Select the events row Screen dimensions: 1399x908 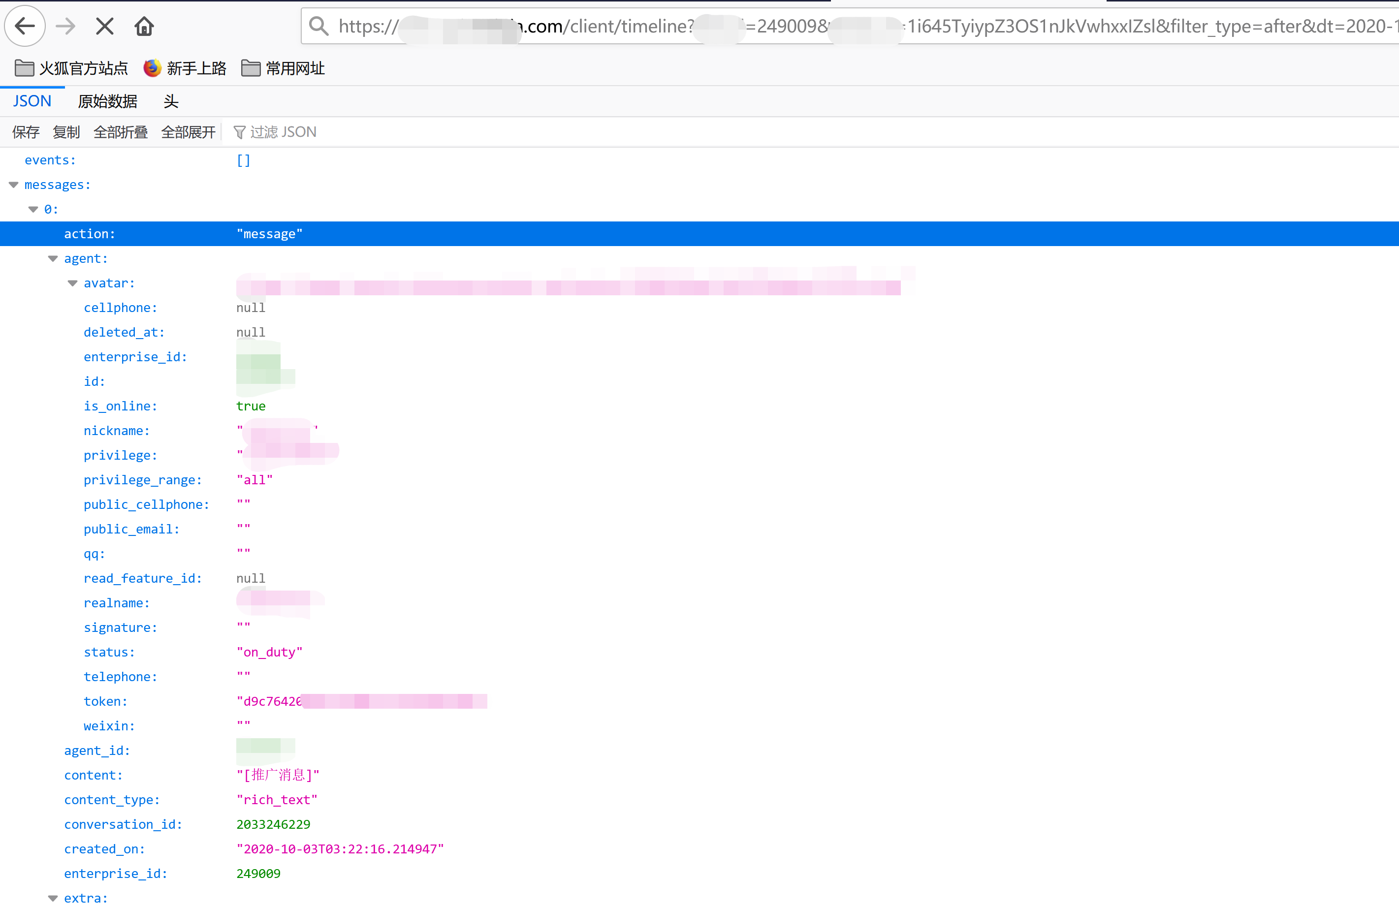tap(699, 160)
